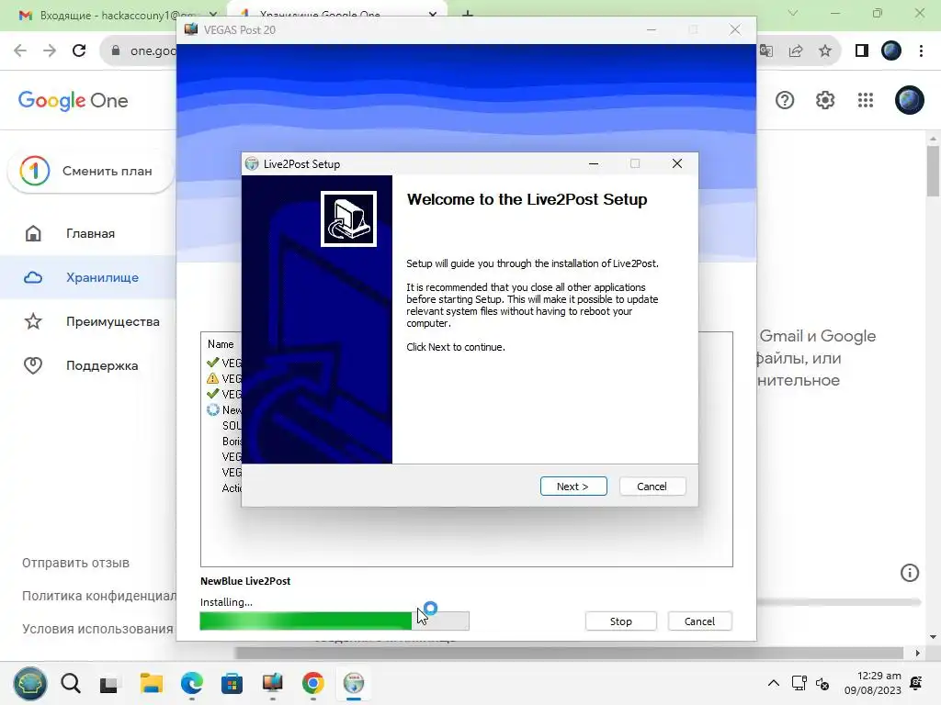Click the heart icon beside Поддержка

click(x=33, y=365)
